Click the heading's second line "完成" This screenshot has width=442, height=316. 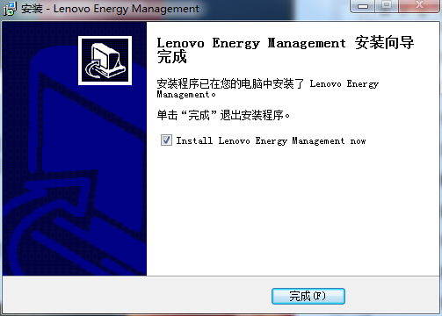tap(171, 57)
